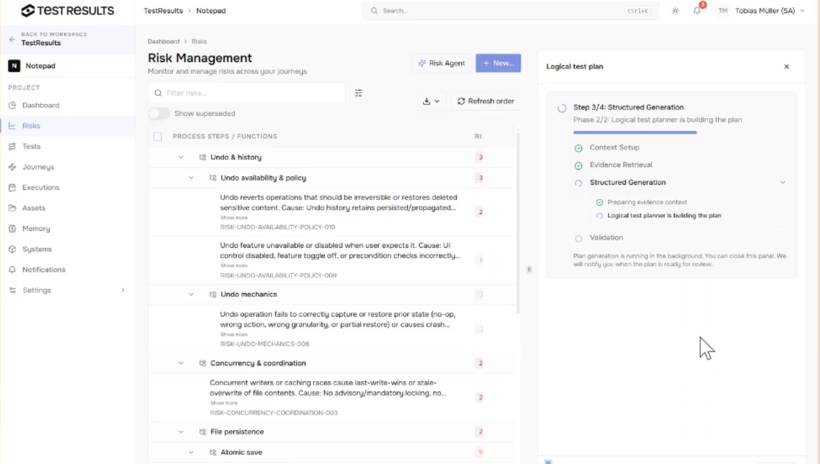Expand the Settings sidebar submenu arrow
Viewport: 820px width, 464px height.
(123, 290)
